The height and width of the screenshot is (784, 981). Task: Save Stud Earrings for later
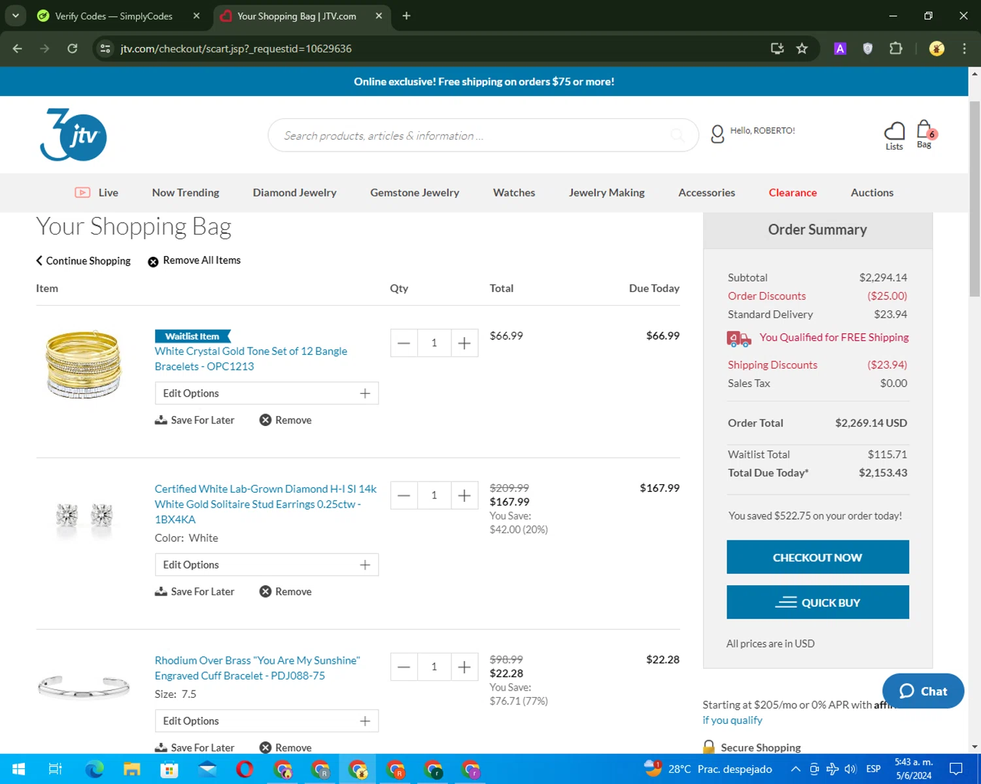click(194, 591)
